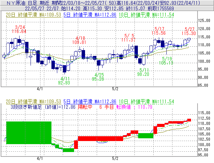Click the period text 22/03/18～22/05/27

coord(82,3)
